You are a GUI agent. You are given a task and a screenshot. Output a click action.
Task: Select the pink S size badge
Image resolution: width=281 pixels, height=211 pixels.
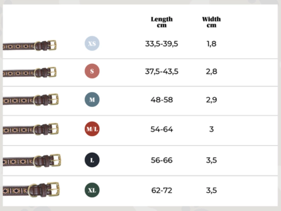click(x=92, y=71)
